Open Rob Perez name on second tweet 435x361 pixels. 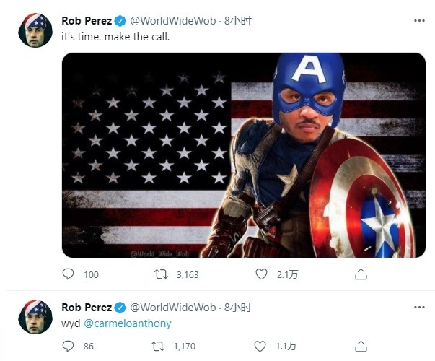[x=86, y=308]
